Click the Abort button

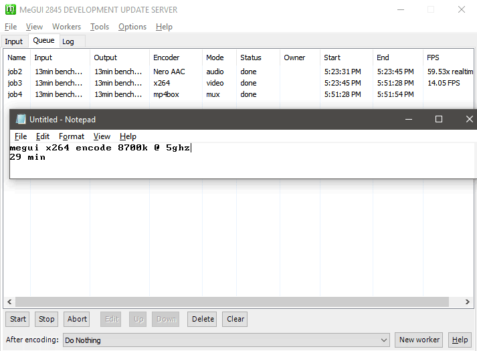click(x=77, y=319)
